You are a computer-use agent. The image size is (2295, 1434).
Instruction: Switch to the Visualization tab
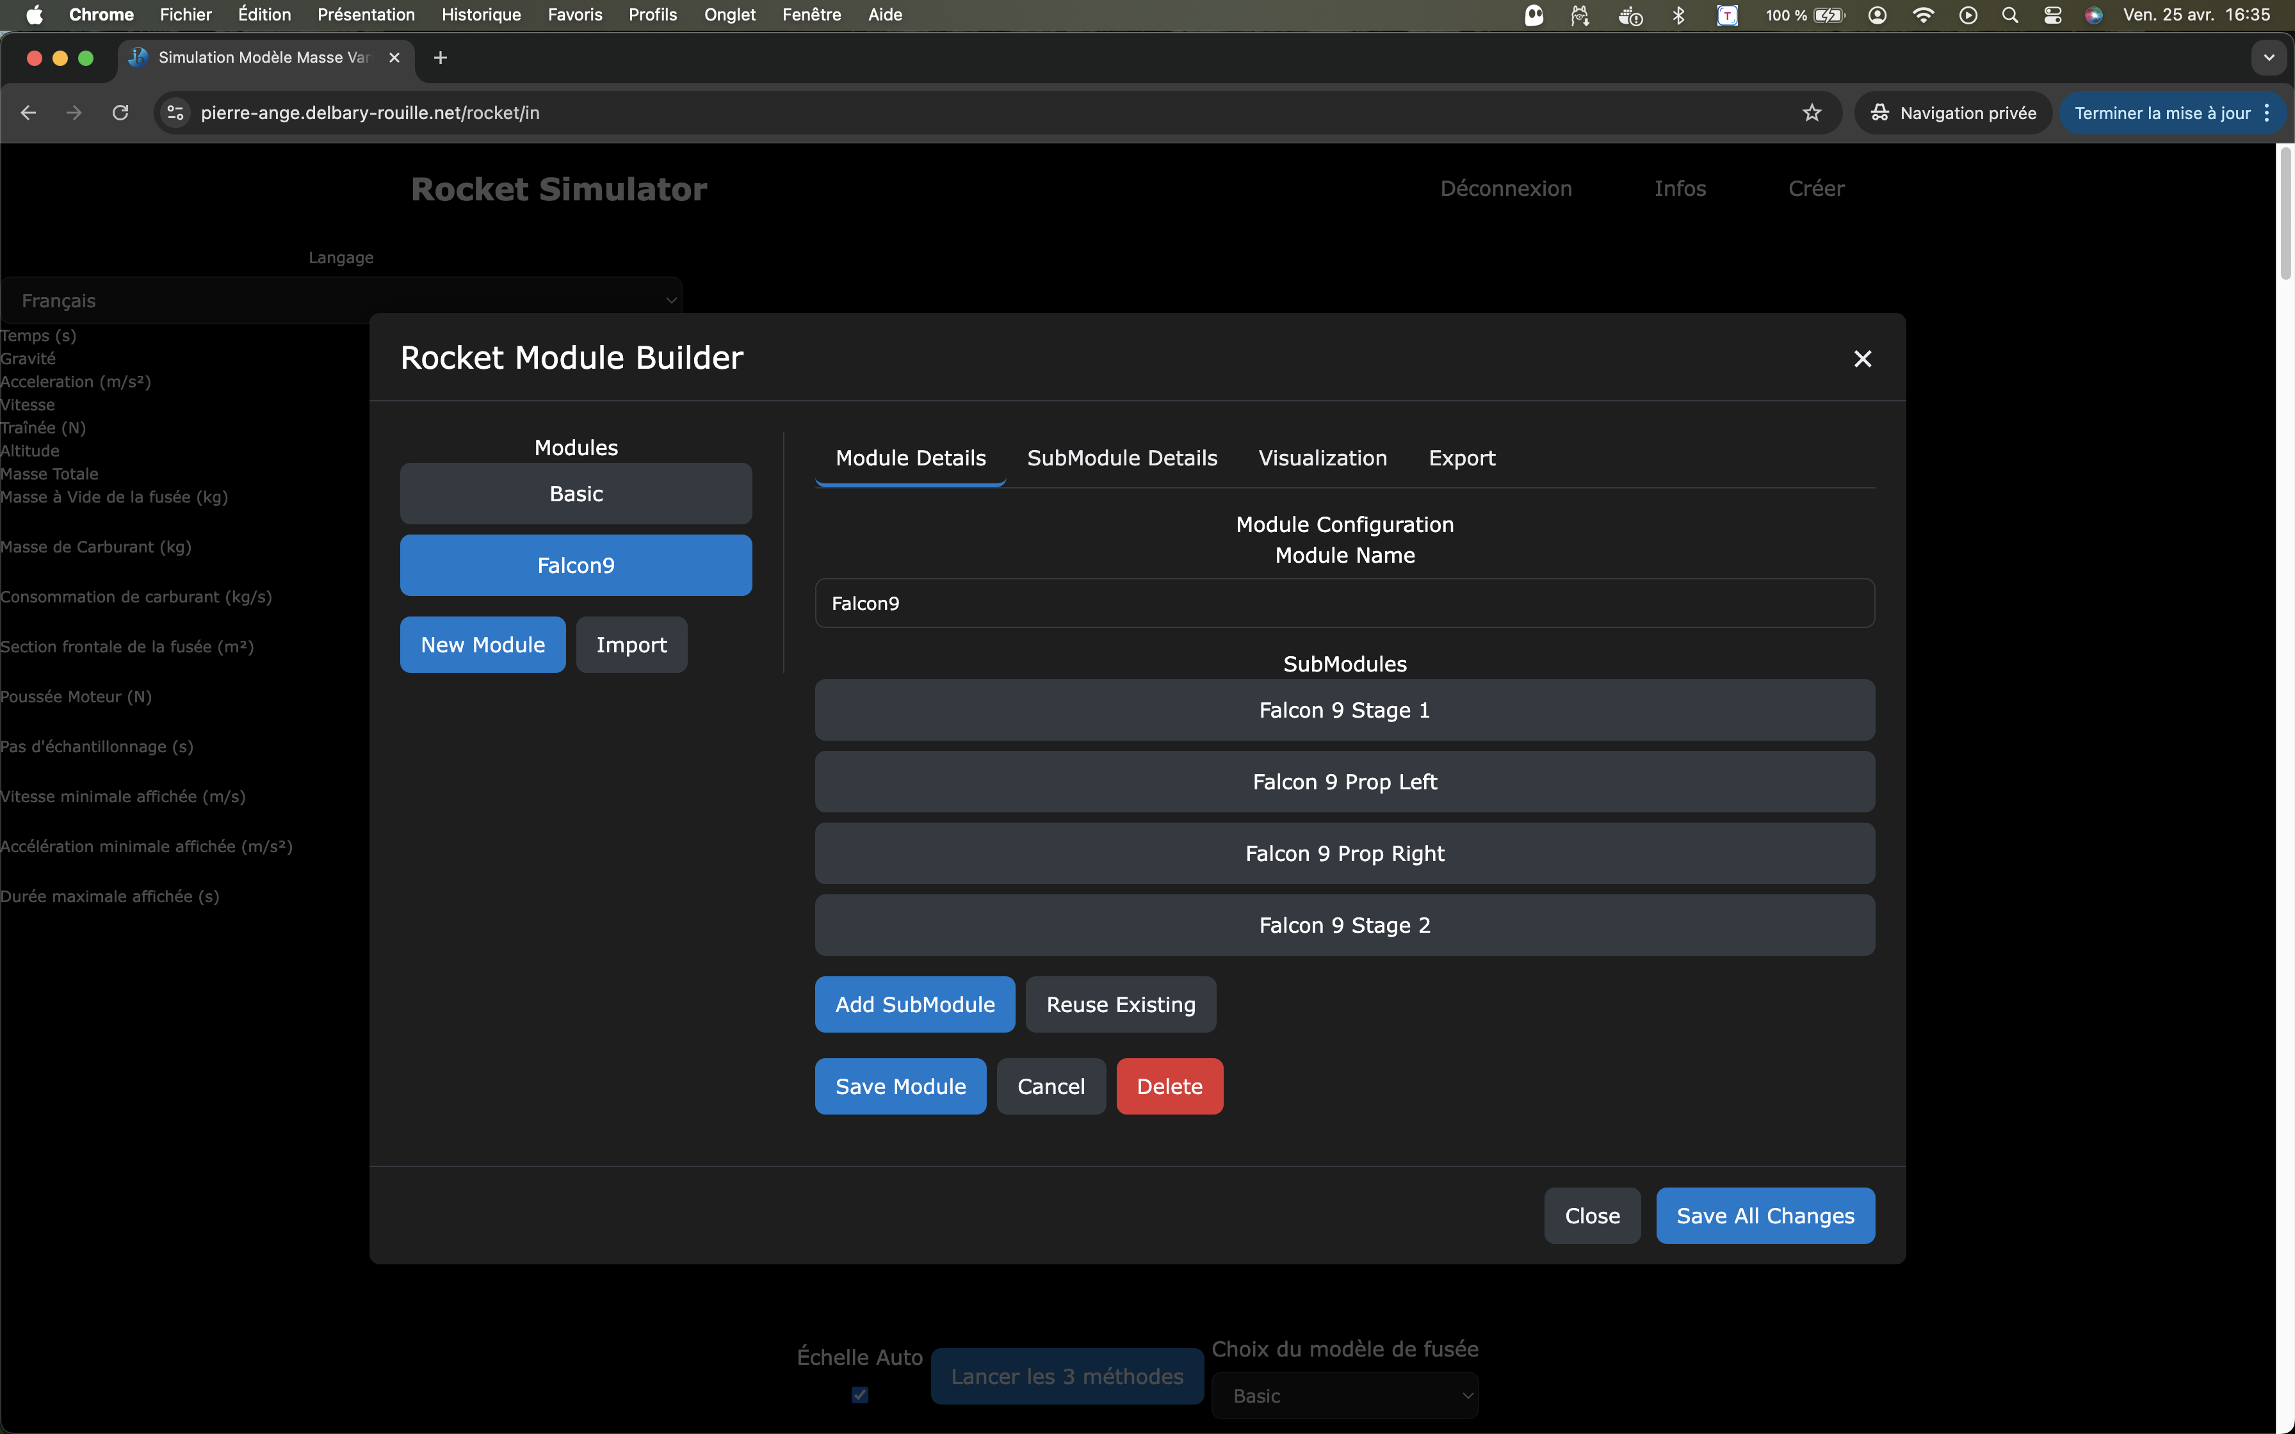click(1322, 458)
